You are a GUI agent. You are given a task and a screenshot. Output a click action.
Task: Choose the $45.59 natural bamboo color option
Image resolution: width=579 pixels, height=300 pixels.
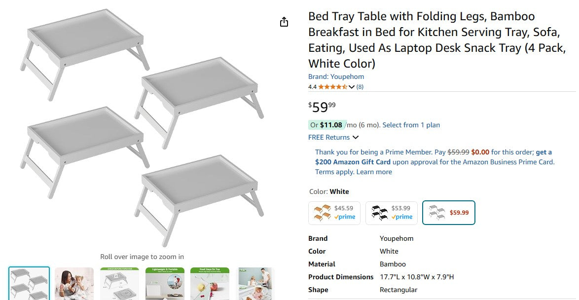(x=334, y=213)
